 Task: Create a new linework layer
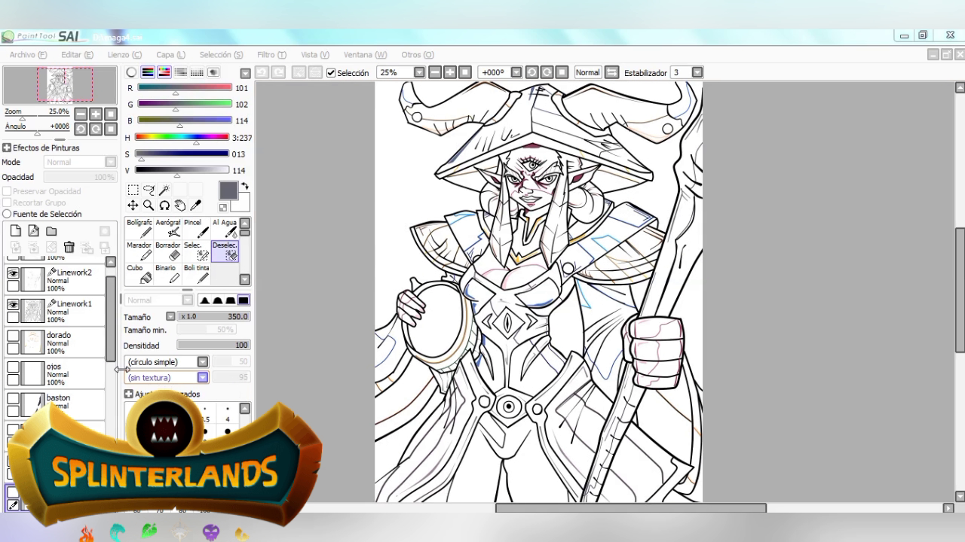tap(33, 231)
